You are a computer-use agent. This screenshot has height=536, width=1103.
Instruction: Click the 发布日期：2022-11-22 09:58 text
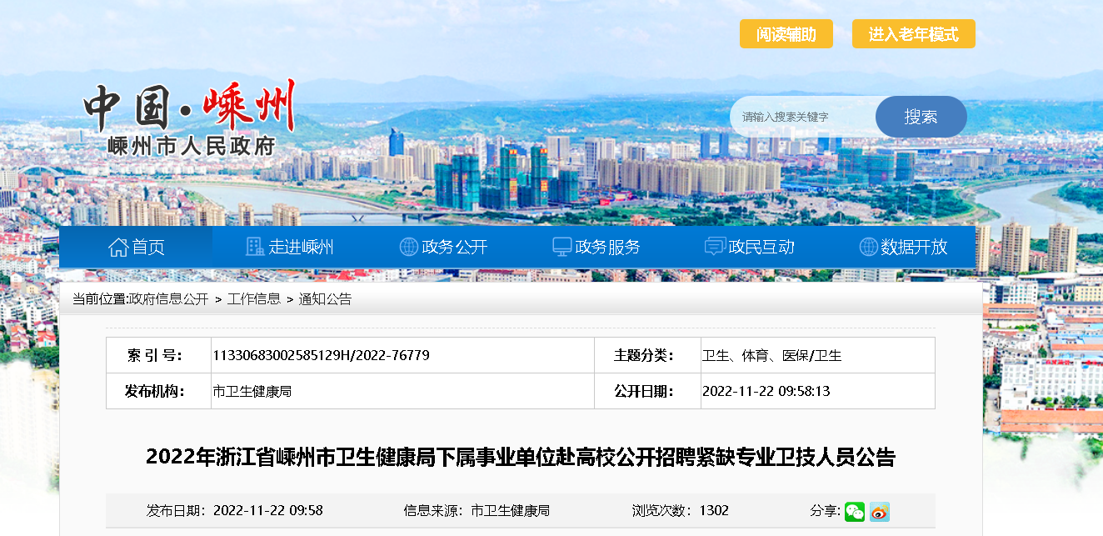click(x=235, y=511)
